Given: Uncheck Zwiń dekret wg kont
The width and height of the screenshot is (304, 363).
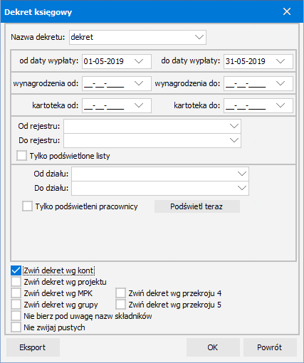Looking at the screenshot, I should point(16,270).
